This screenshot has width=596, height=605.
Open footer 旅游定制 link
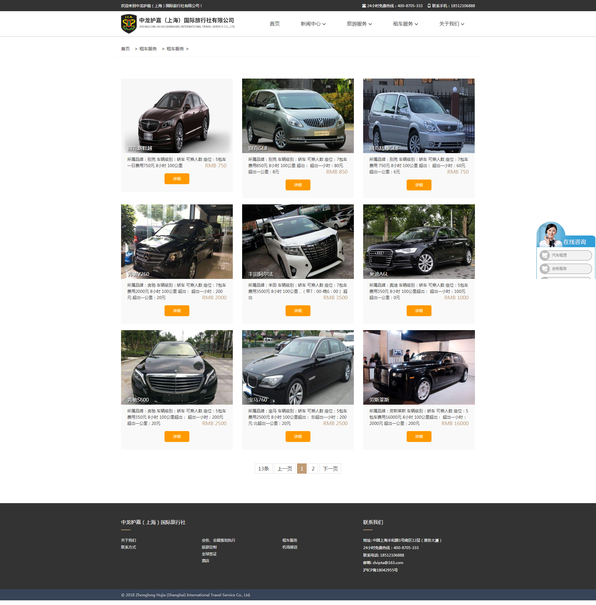(209, 547)
